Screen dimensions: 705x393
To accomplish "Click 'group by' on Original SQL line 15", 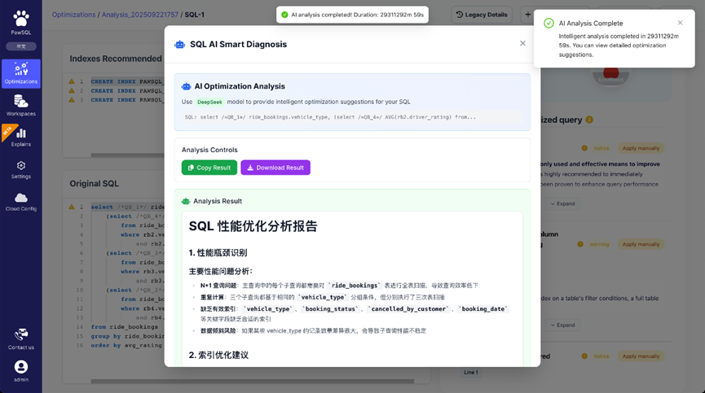I will [106, 336].
